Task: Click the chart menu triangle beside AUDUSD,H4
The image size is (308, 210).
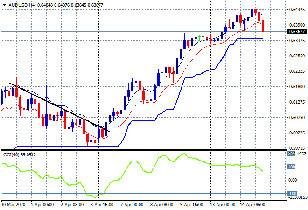Action: [5, 5]
